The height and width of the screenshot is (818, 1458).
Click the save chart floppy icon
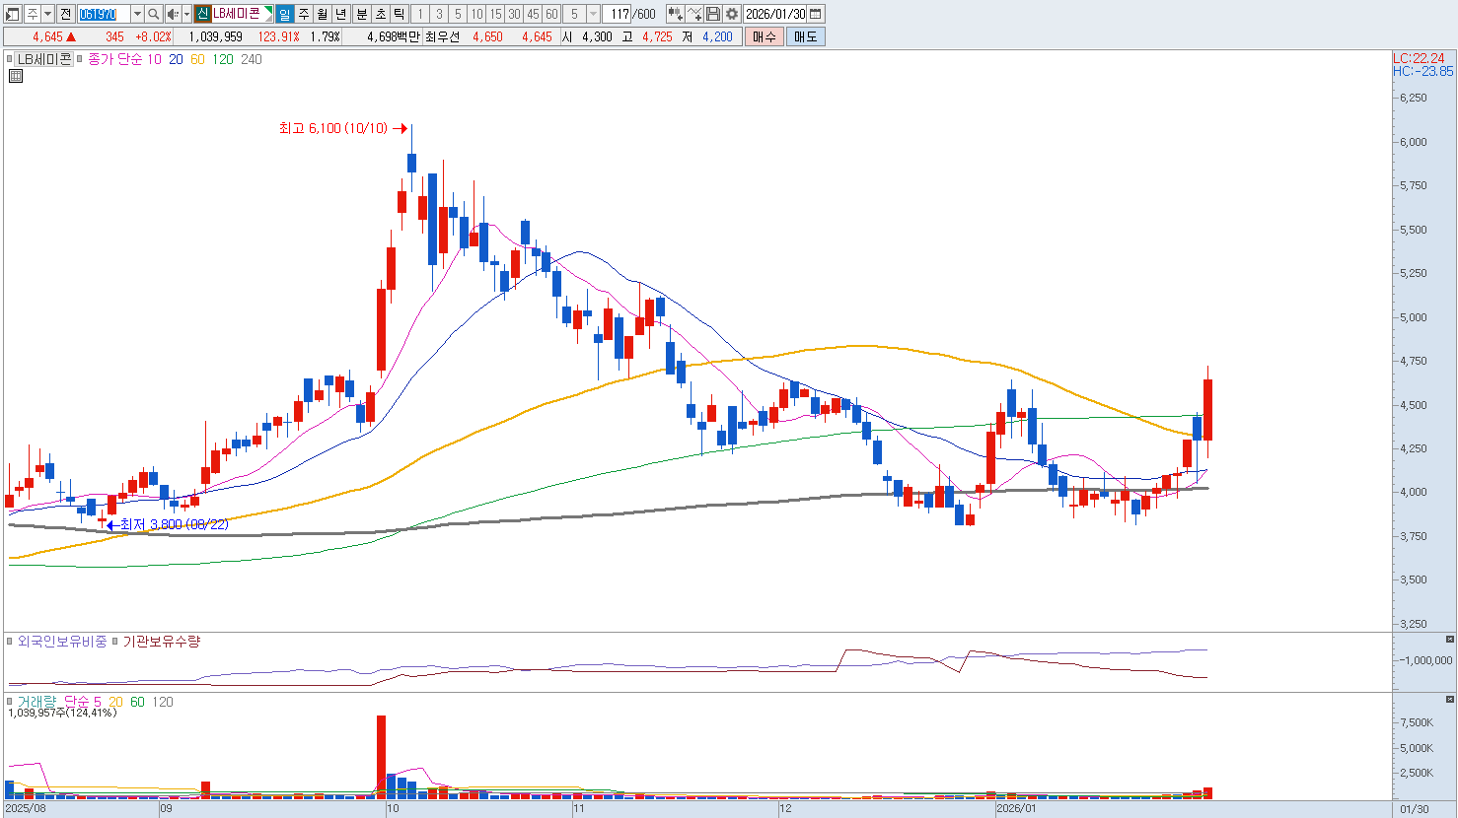tap(713, 14)
